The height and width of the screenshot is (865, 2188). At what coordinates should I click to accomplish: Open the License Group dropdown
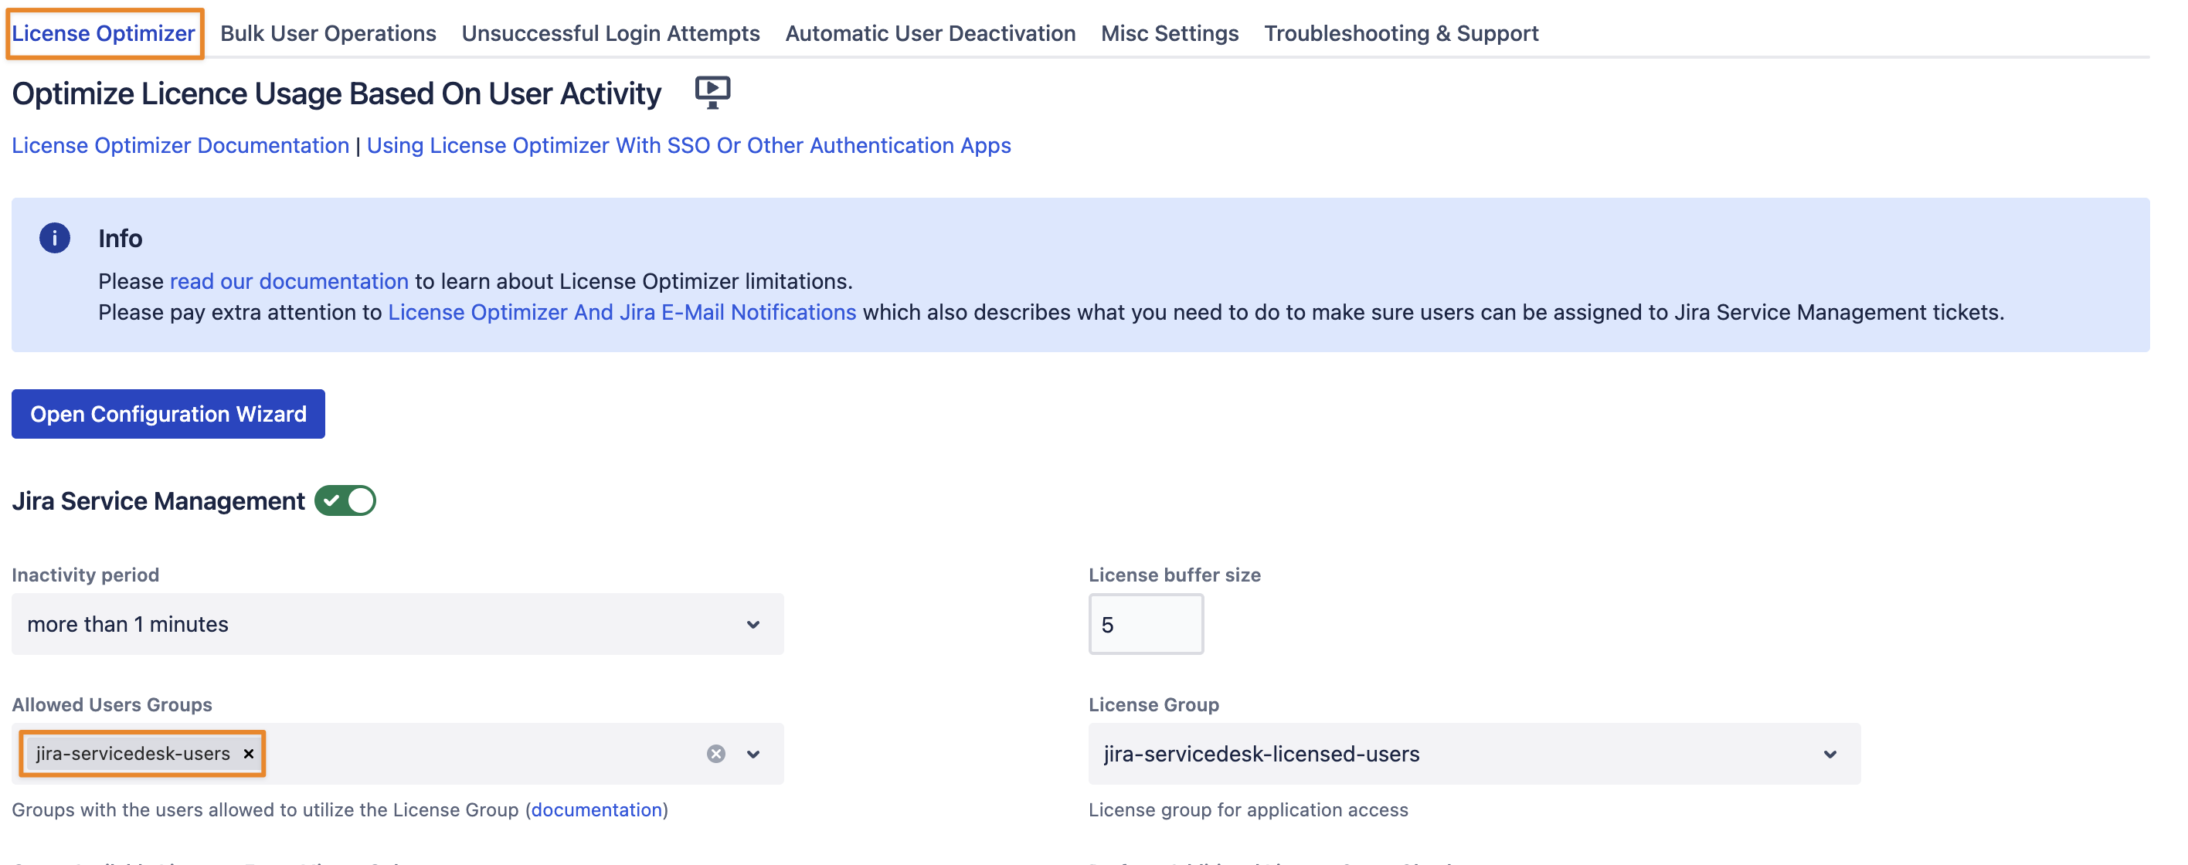(1473, 754)
